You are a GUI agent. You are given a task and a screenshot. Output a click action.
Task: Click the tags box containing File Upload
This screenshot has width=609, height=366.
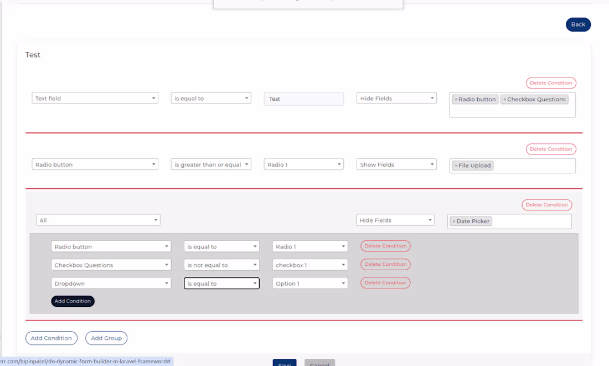[512, 166]
